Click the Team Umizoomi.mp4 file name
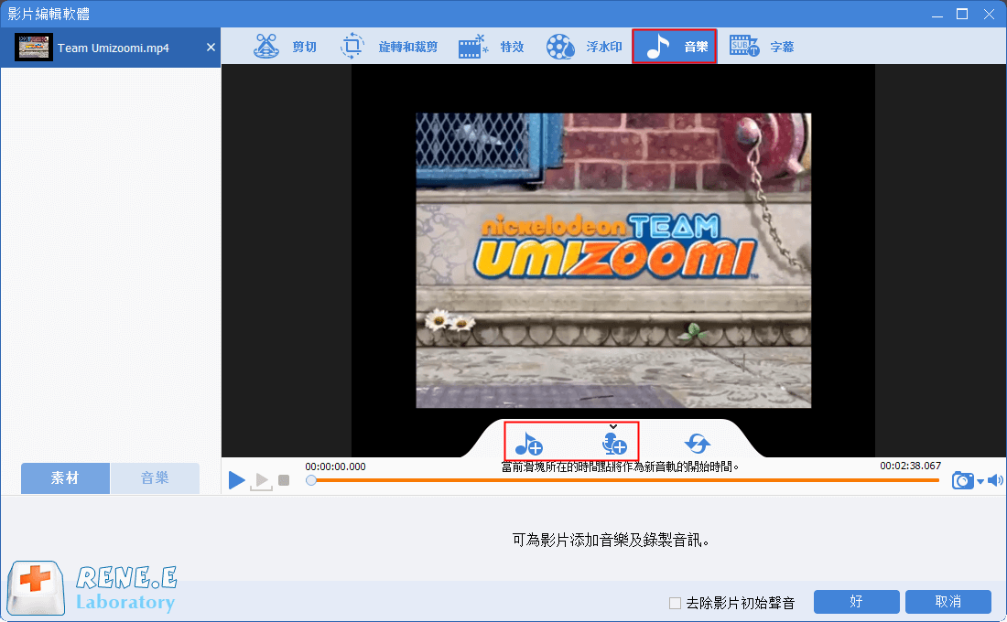This screenshot has width=1007, height=622. click(113, 48)
